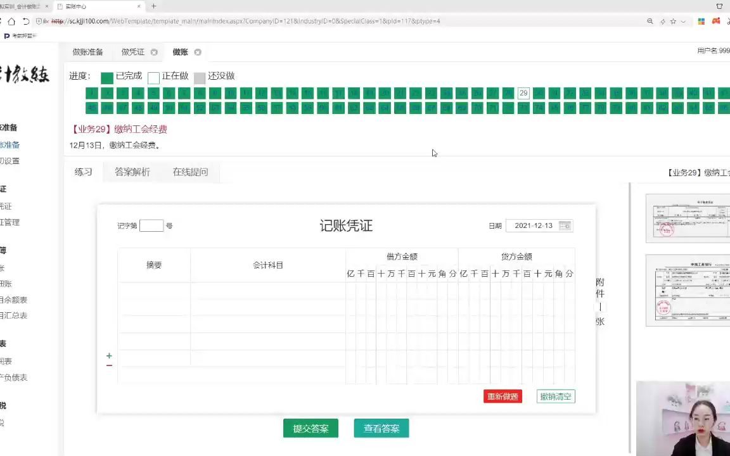Viewport: 730px width, 456px height.
Task: Click the 记字第 voucher number input field
Action: [x=151, y=225]
